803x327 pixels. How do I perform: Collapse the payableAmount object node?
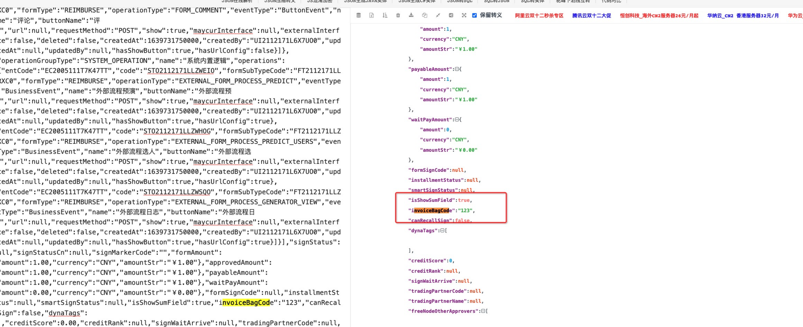coord(457,69)
